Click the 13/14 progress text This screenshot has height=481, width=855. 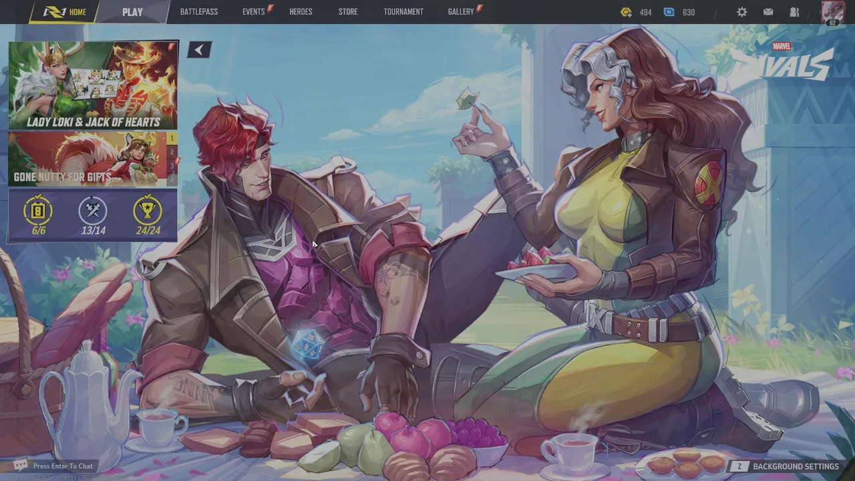93,230
